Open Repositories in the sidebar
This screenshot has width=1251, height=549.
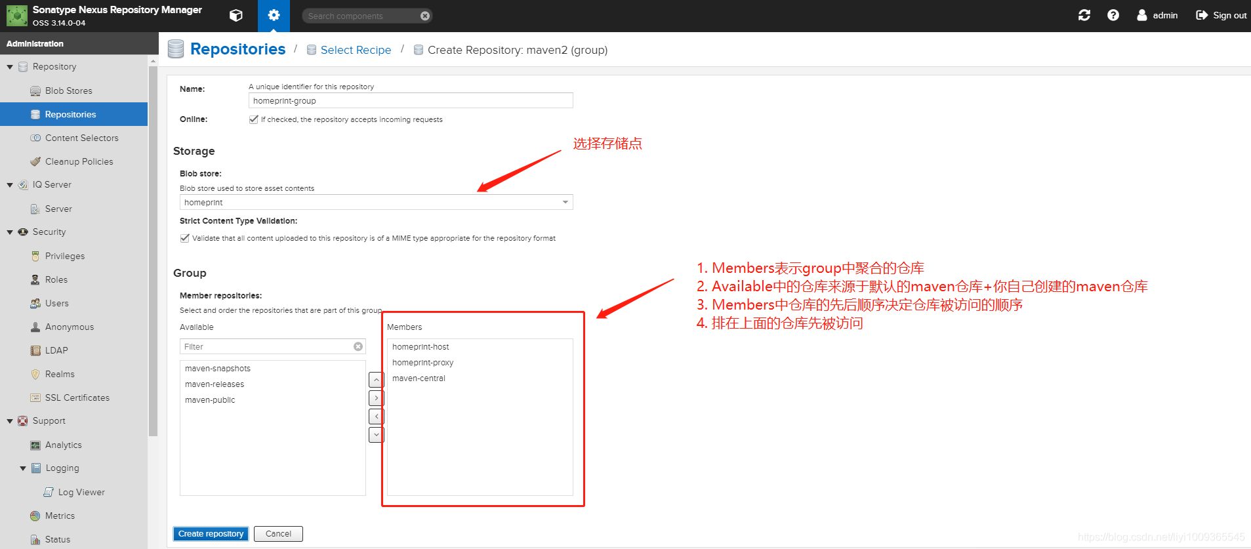pyautogui.click(x=74, y=114)
